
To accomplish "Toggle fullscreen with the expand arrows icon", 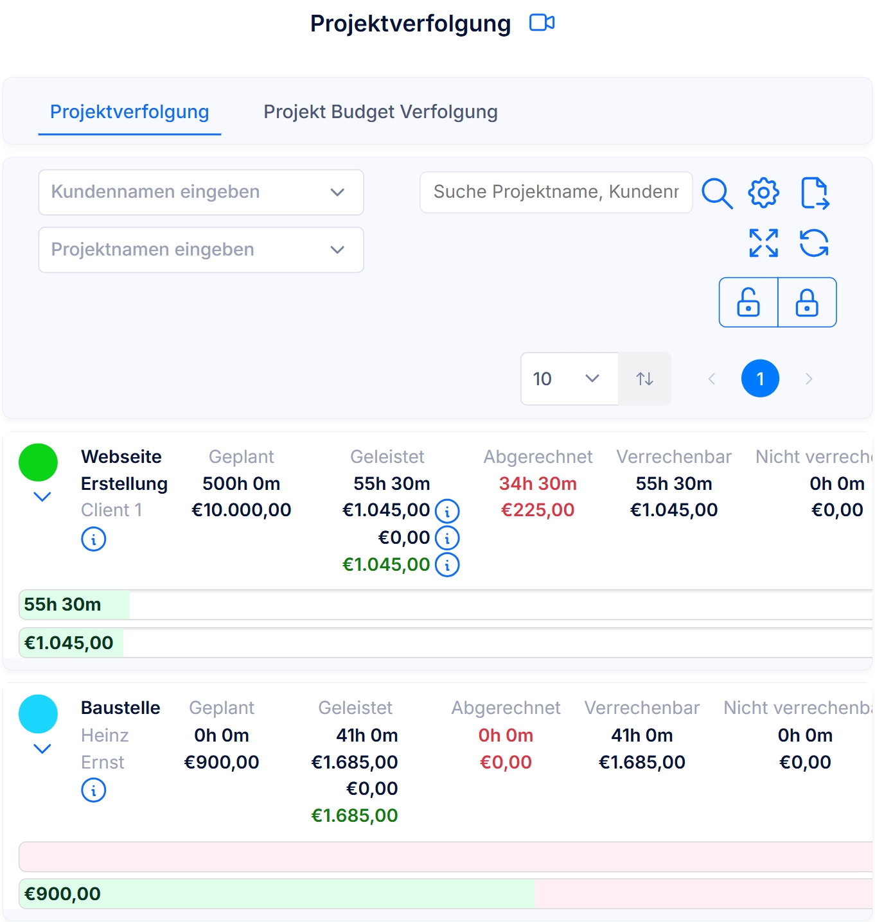I will [x=764, y=243].
